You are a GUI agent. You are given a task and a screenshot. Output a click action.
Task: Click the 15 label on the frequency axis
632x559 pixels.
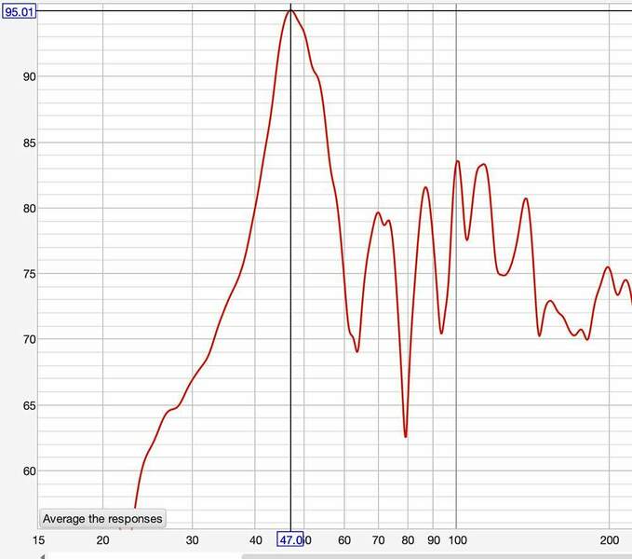[38, 539]
